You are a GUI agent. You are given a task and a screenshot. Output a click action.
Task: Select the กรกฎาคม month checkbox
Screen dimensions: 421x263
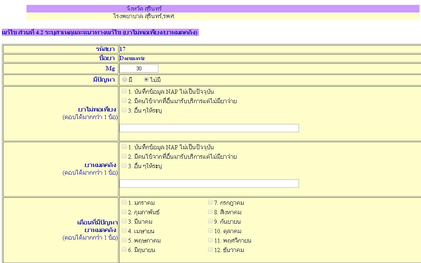pos(210,202)
